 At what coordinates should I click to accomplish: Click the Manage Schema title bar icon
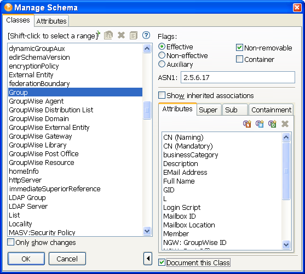click(x=8, y=7)
